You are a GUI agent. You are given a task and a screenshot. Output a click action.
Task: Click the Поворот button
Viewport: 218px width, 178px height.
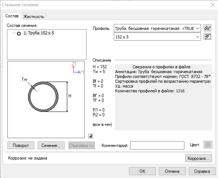21,146
